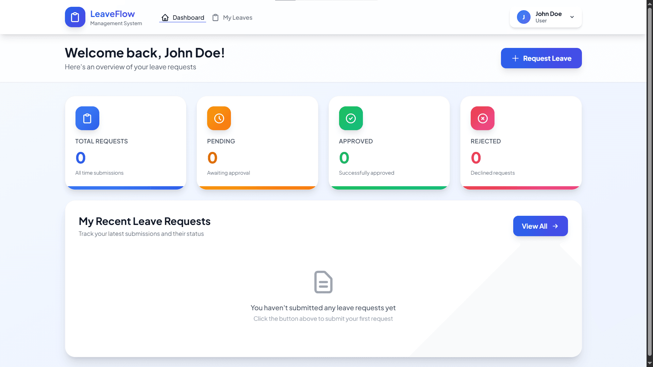Image resolution: width=653 pixels, height=367 pixels.
Task: Click the 'Management System' subtitle
Action: click(116, 23)
